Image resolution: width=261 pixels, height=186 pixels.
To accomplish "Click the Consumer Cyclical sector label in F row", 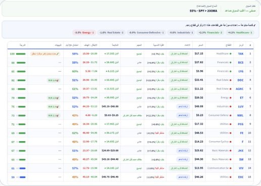I will click(x=219, y=142).
